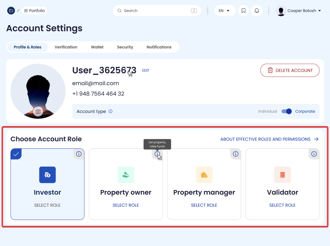
Task: Open the Investor card info icon
Action: pos(79,154)
